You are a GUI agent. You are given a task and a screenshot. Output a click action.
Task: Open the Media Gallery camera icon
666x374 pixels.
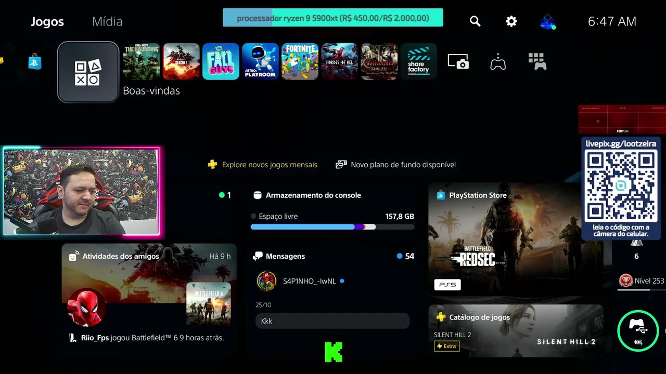click(x=458, y=61)
